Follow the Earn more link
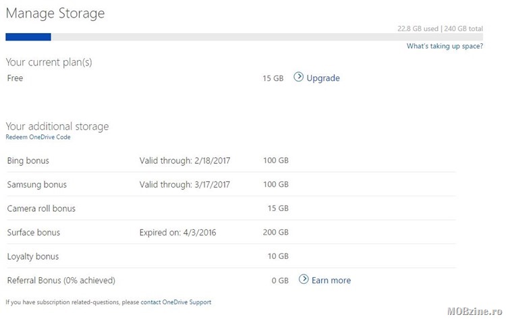The width and height of the screenshot is (506, 319). pos(331,280)
